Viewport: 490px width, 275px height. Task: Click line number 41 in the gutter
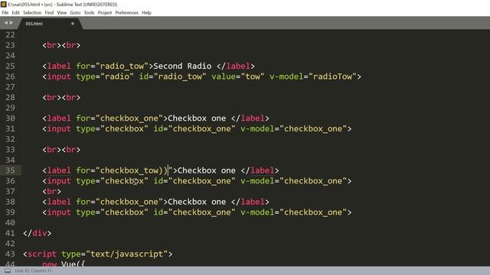10,233
